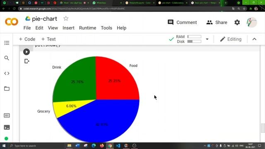The image size is (265, 149).
Task: Open the terminal icon in sidebar
Action: click(x=7, y=127)
